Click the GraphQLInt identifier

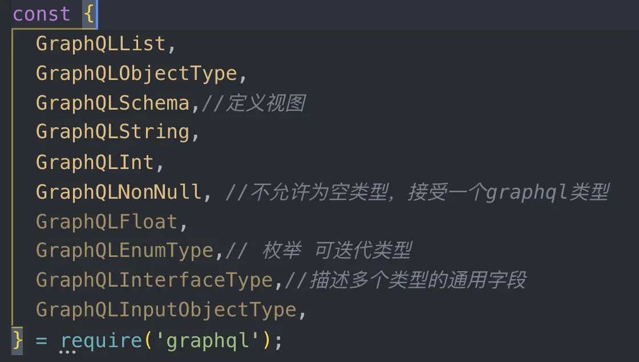pos(95,162)
